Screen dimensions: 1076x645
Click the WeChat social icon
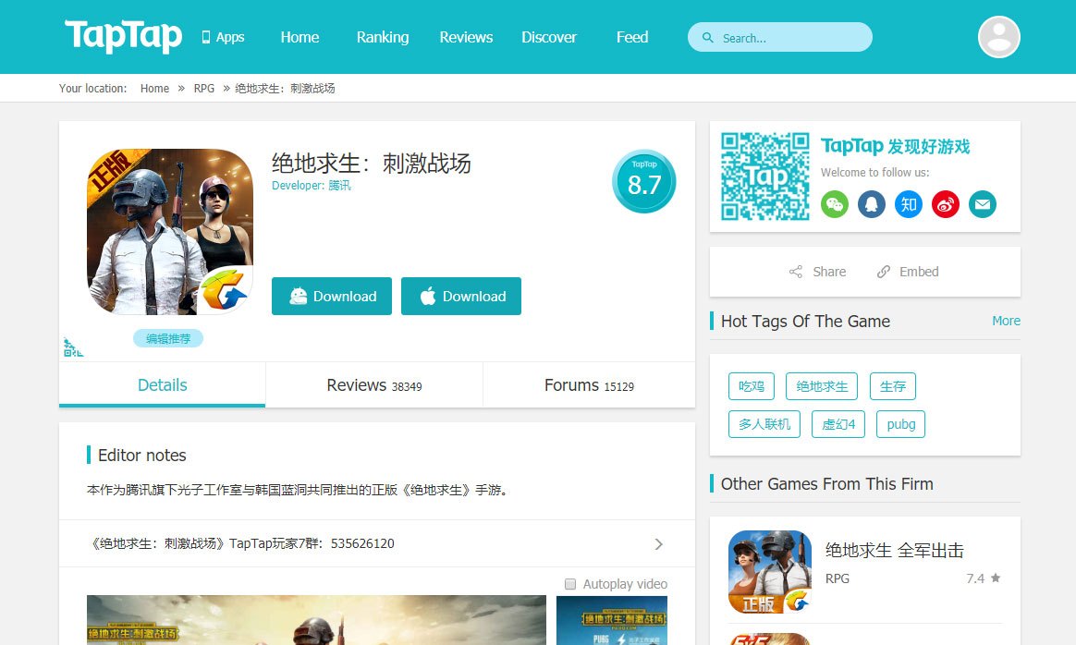pyautogui.click(x=835, y=204)
